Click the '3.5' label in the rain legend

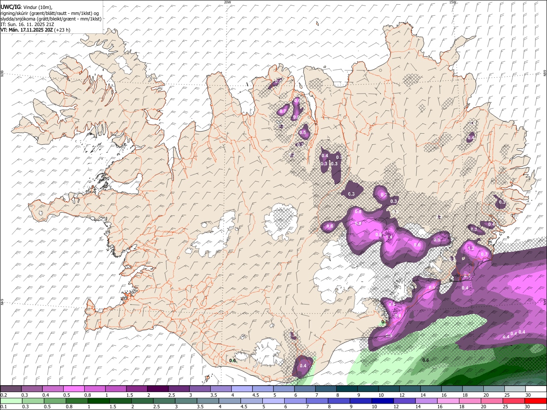click(200, 407)
